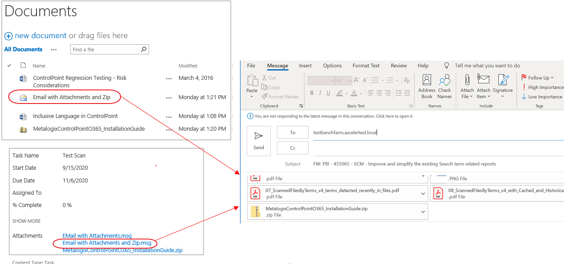Image resolution: width=564 pixels, height=264 pixels.
Task: Click inside the Cc field
Action: (x=292, y=148)
